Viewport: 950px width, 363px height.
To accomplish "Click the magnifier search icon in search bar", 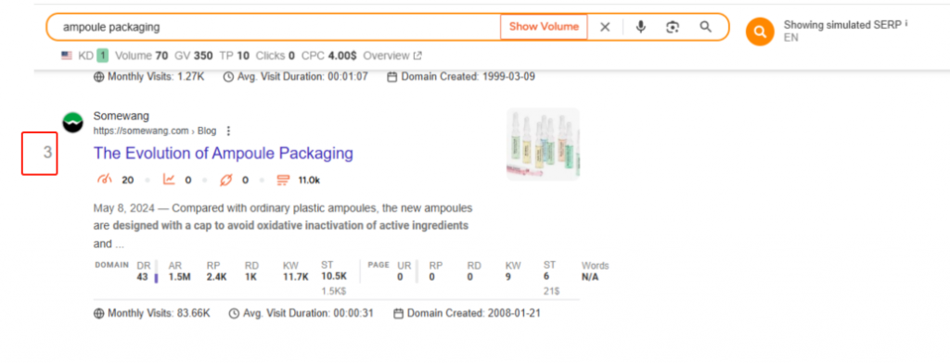I will [x=705, y=27].
